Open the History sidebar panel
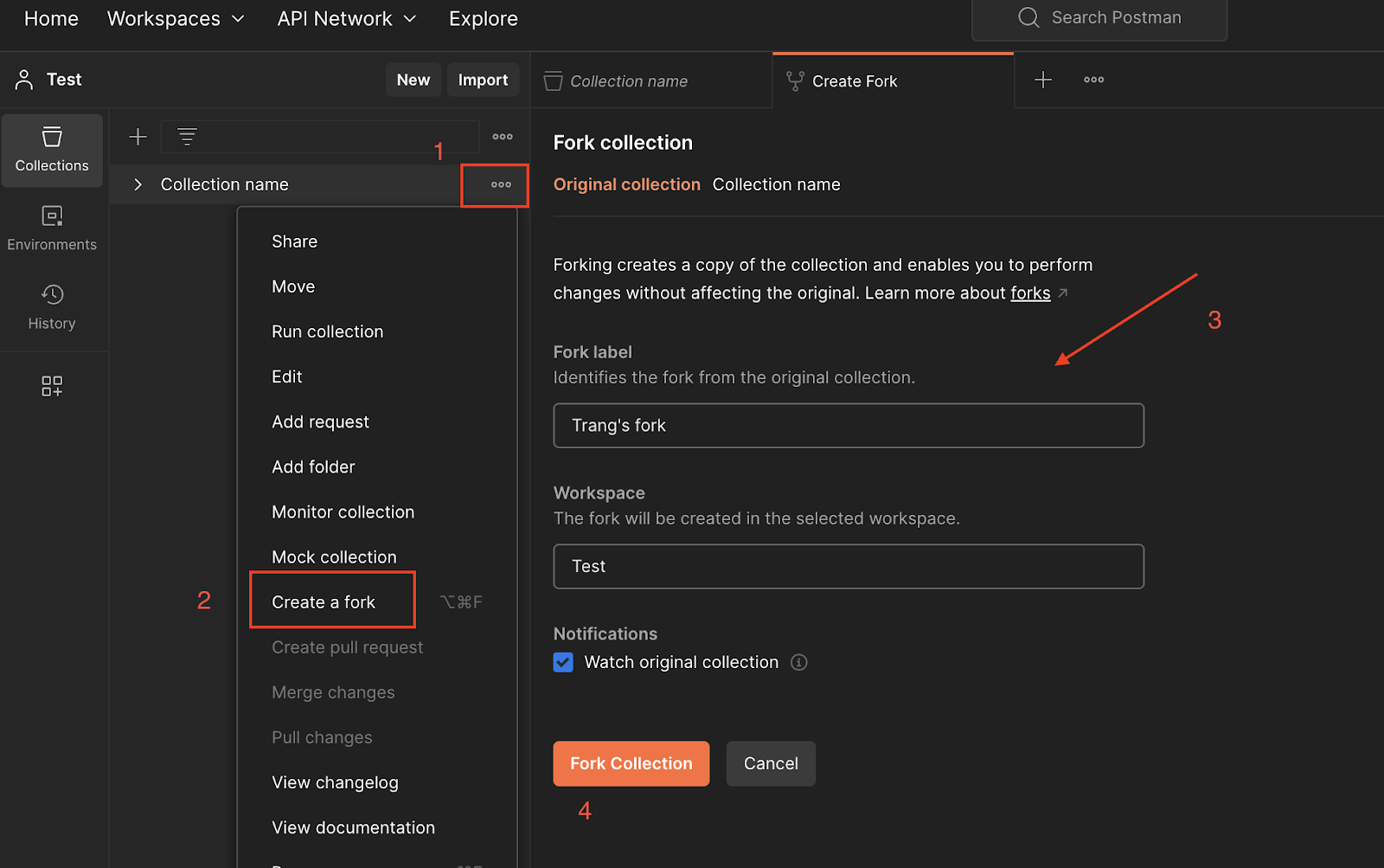The image size is (1384, 868). (x=52, y=307)
